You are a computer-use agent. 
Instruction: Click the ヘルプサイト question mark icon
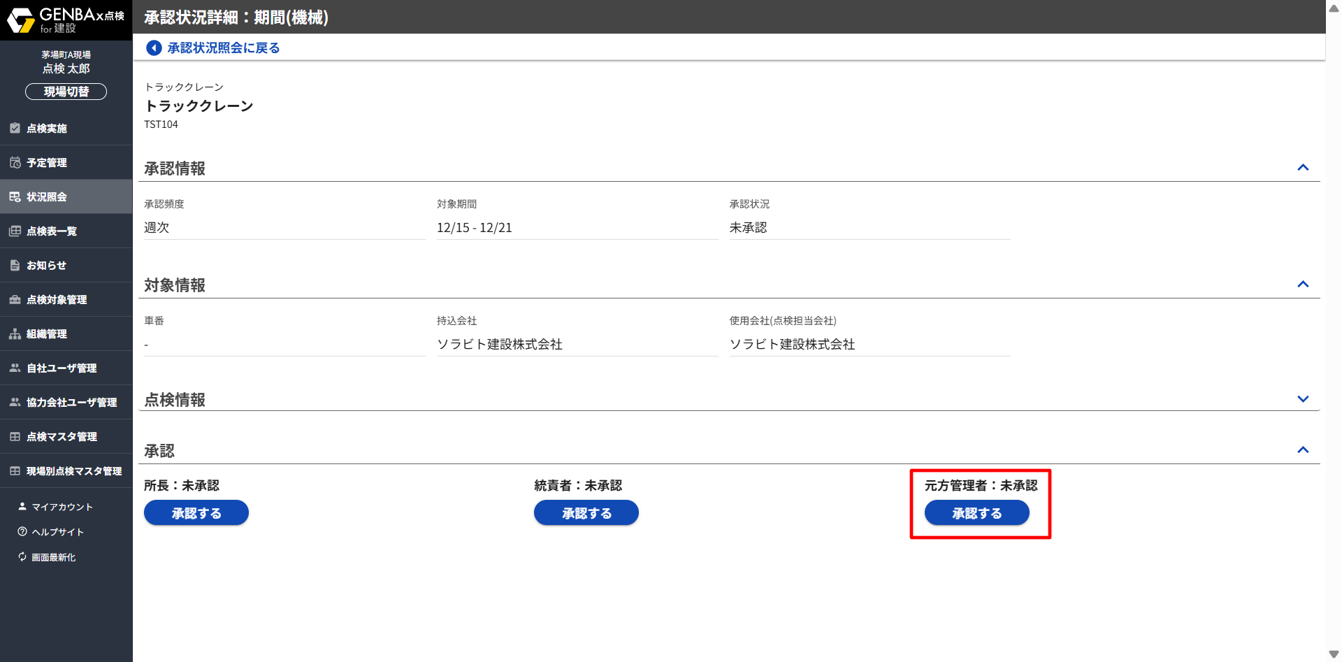click(22, 531)
